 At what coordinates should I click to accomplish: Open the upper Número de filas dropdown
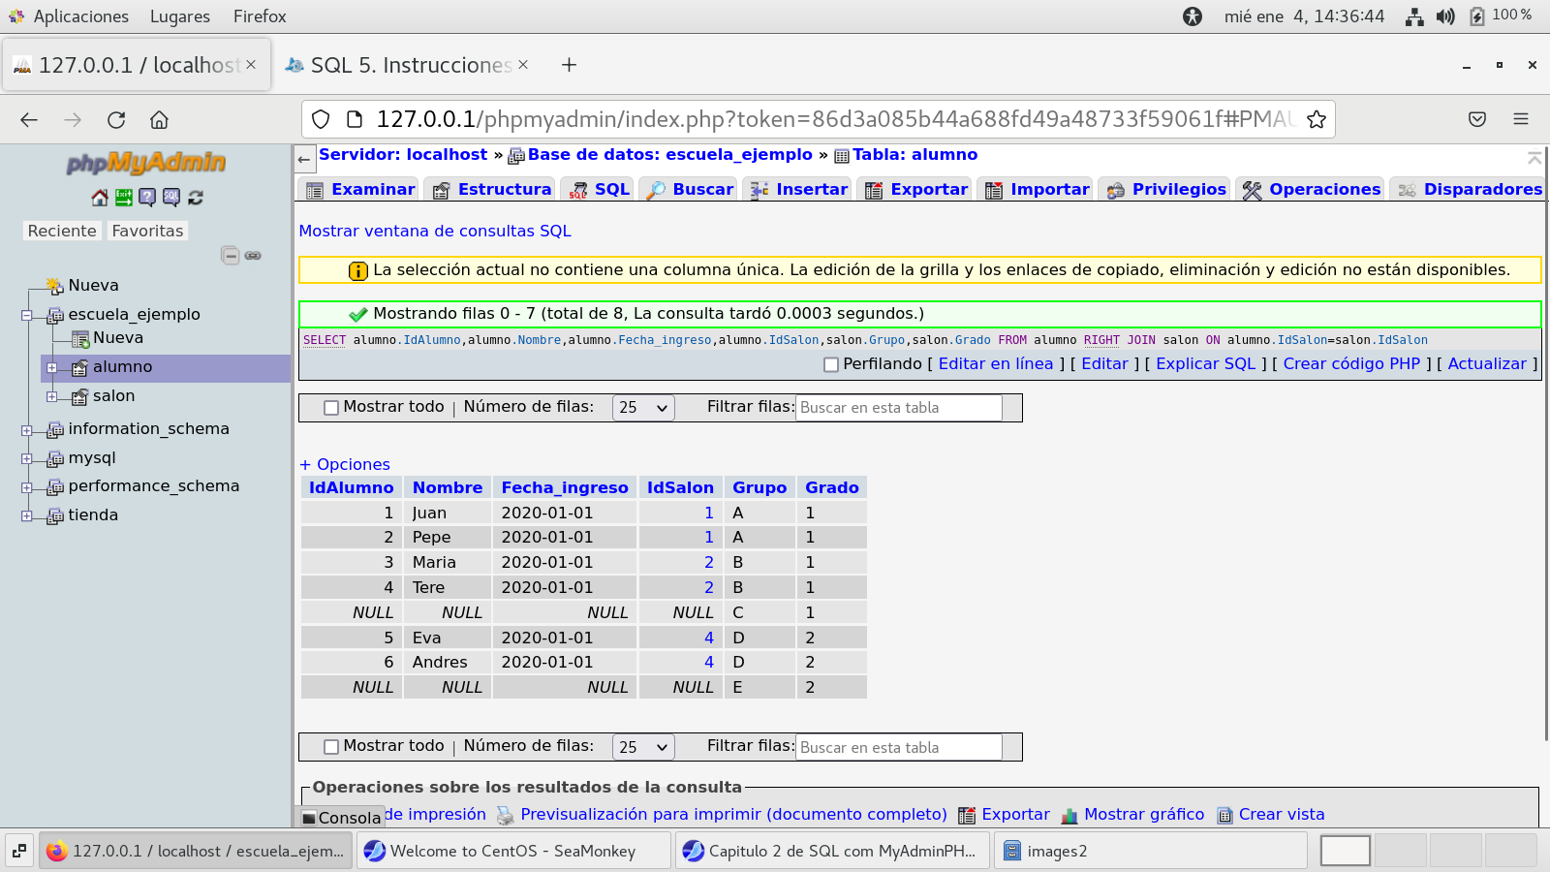pyautogui.click(x=643, y=408)
